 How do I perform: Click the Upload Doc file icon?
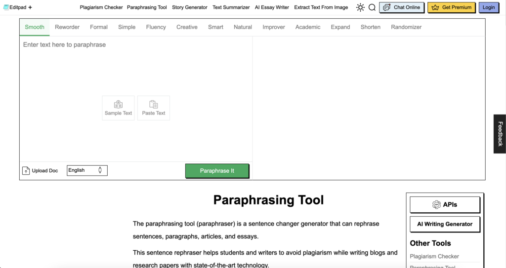tap(26, 171)
